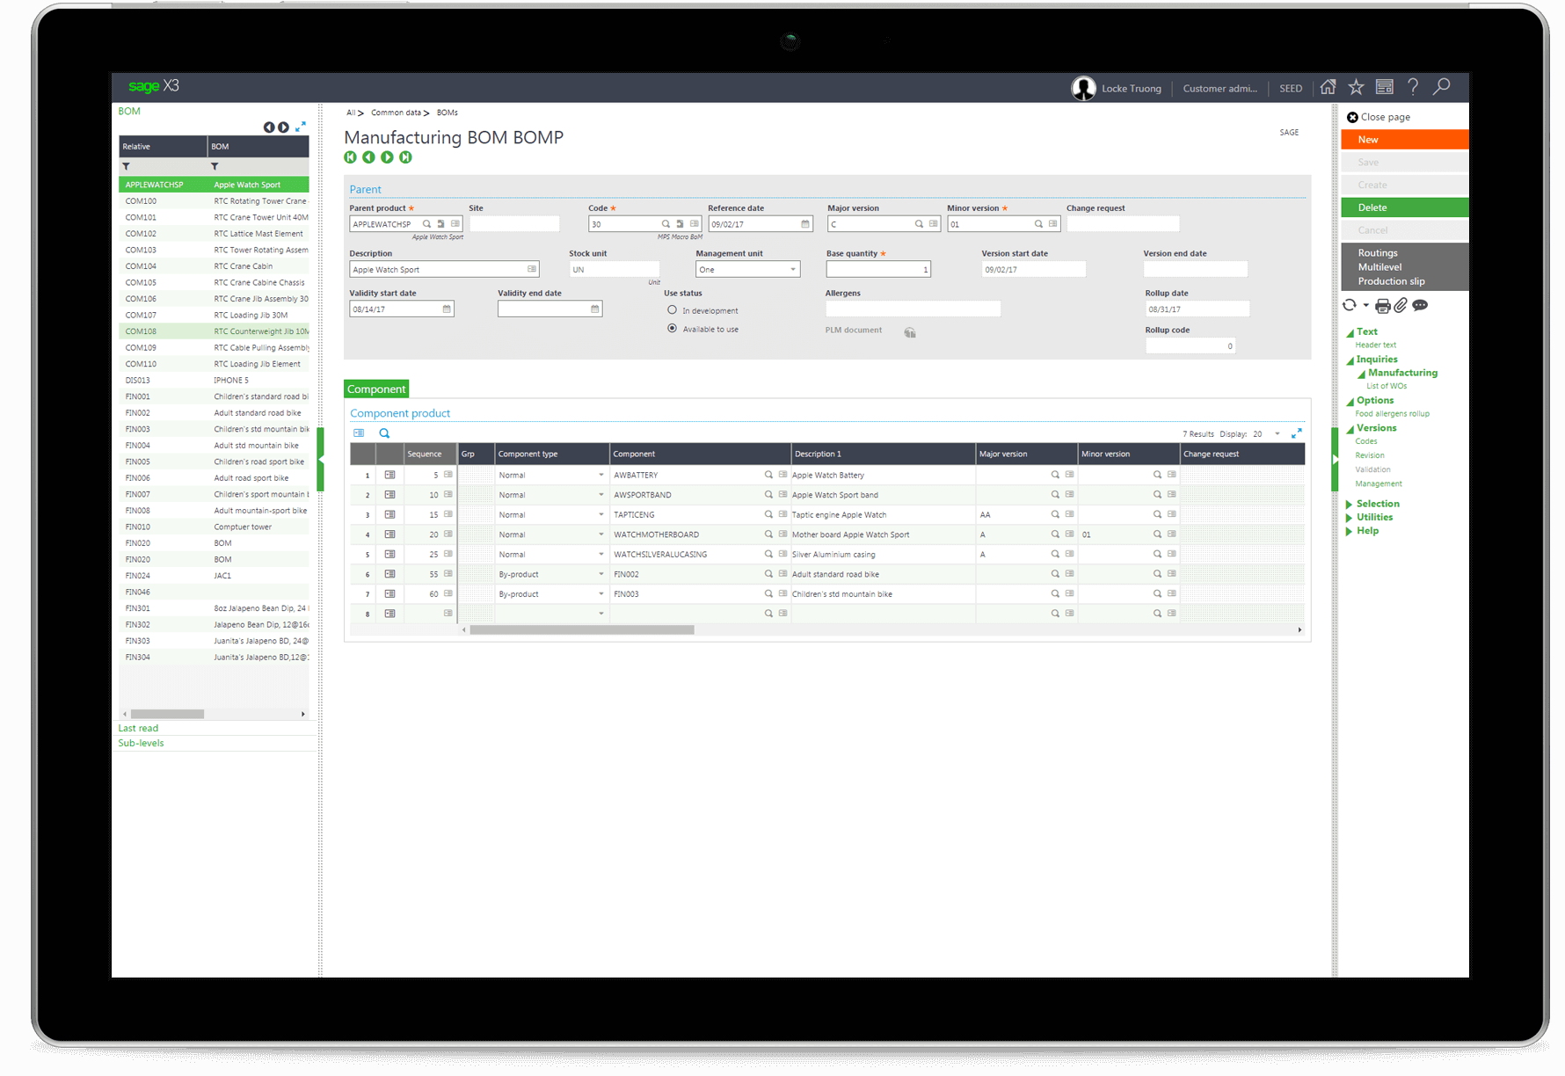Click the comment bubble icon
Viewport: 1565px width, 1076px height.
pos(1420,305)
